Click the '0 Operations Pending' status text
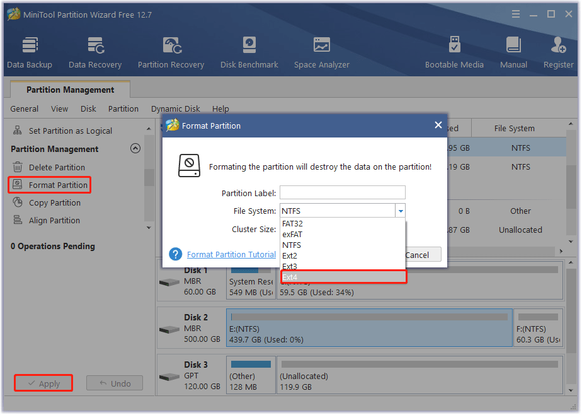This screenshot has width=582, height=415. pos(53,247)
